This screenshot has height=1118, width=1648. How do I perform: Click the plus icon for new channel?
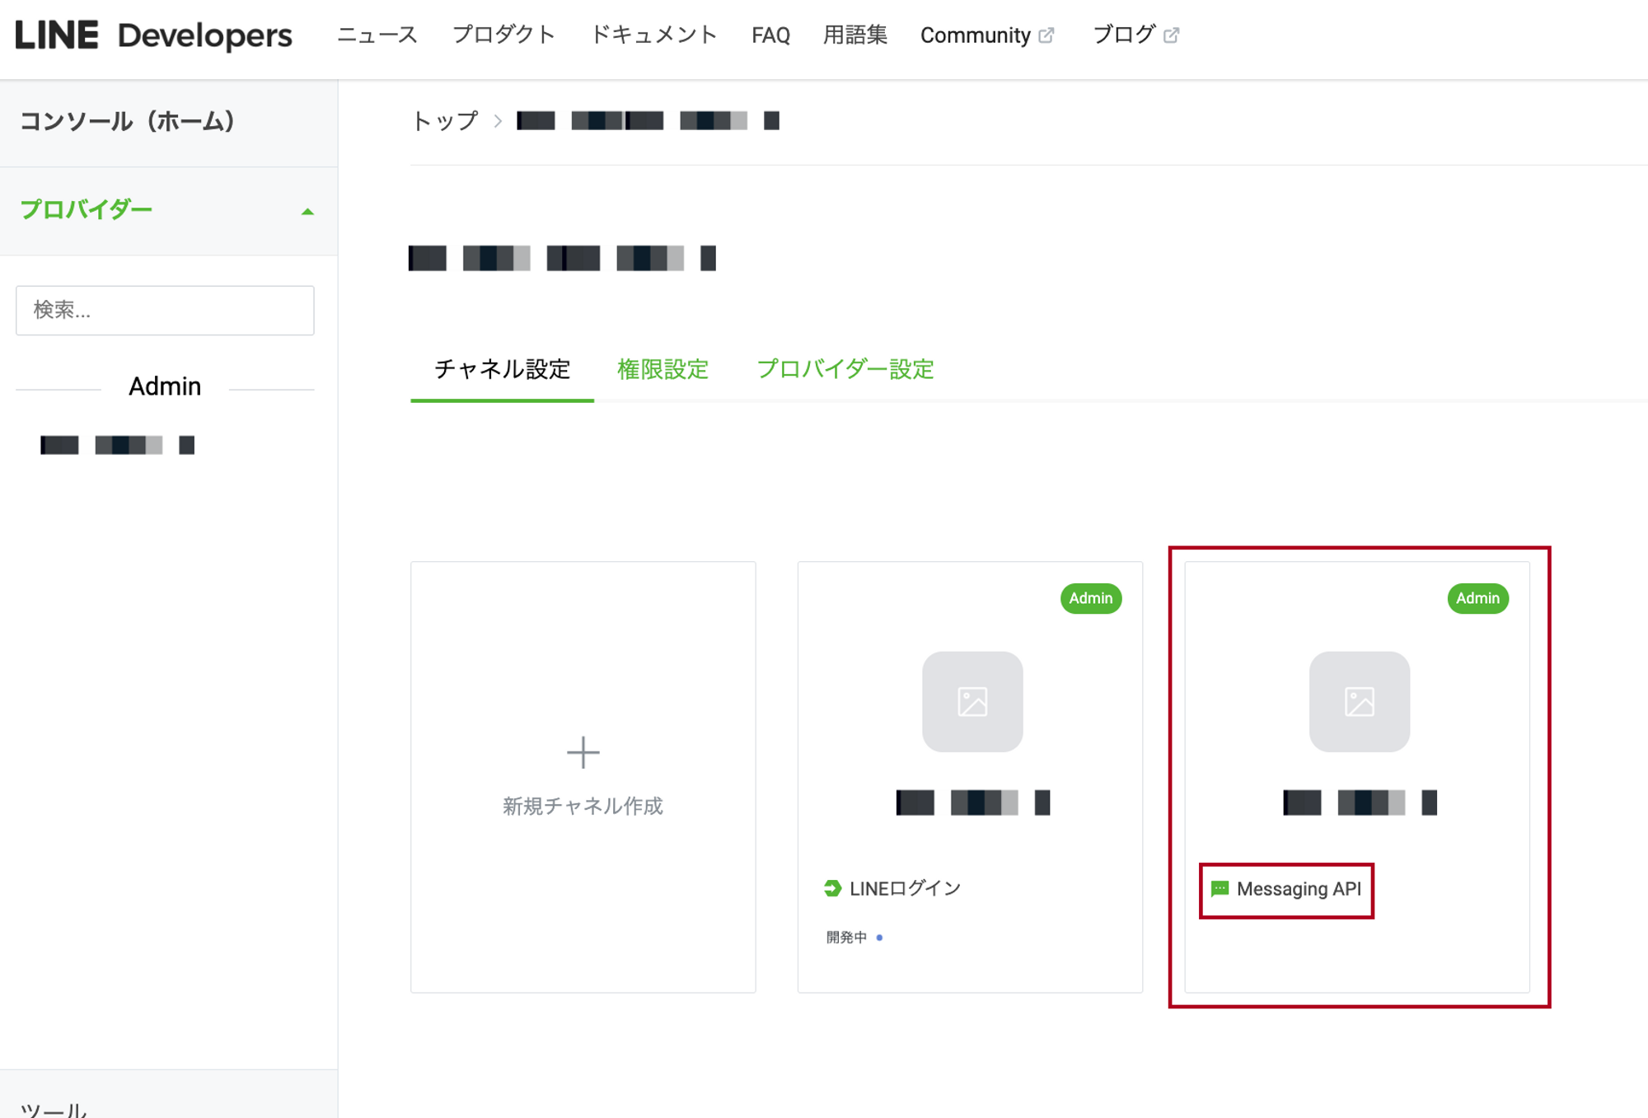[x=583, y=752]
